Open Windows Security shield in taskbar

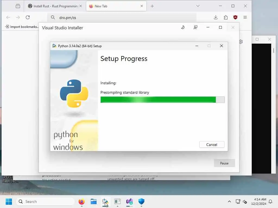(141, 201)
